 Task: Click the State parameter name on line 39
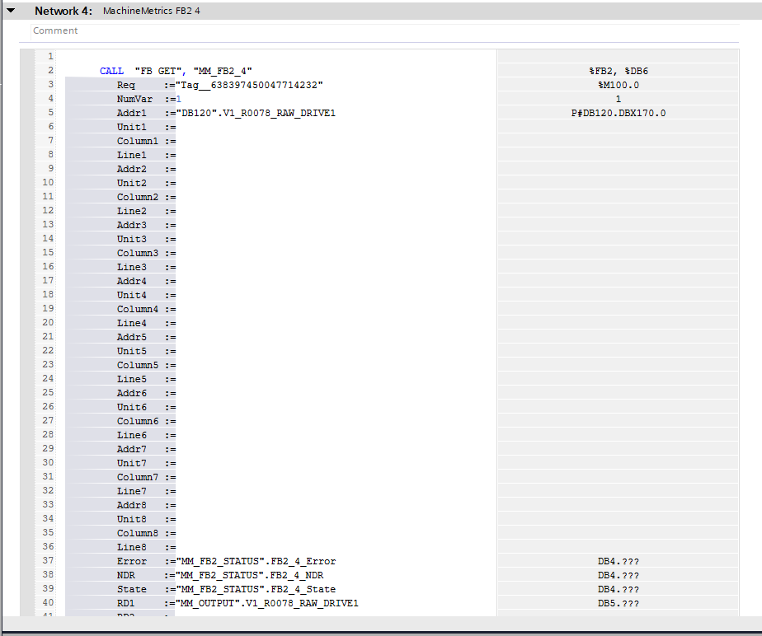[x=132, y=589]
